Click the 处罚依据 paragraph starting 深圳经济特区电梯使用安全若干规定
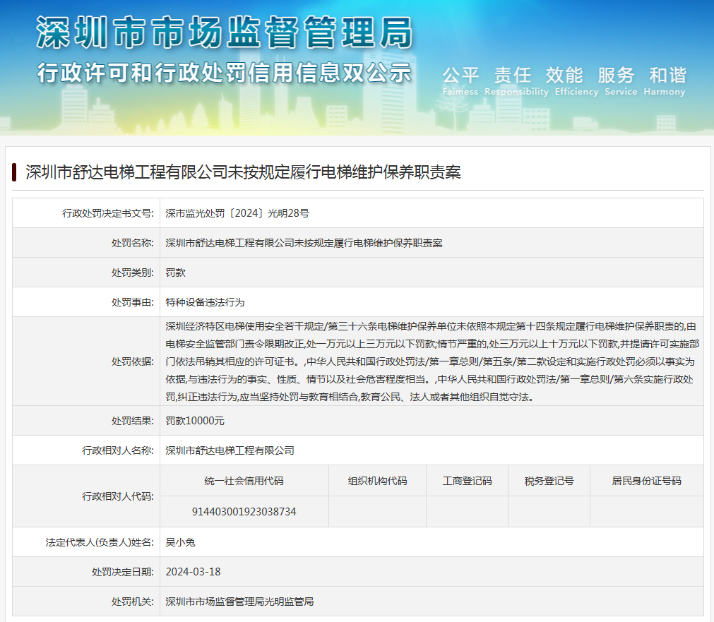The image size is (714, 622). tap(432, 361)
